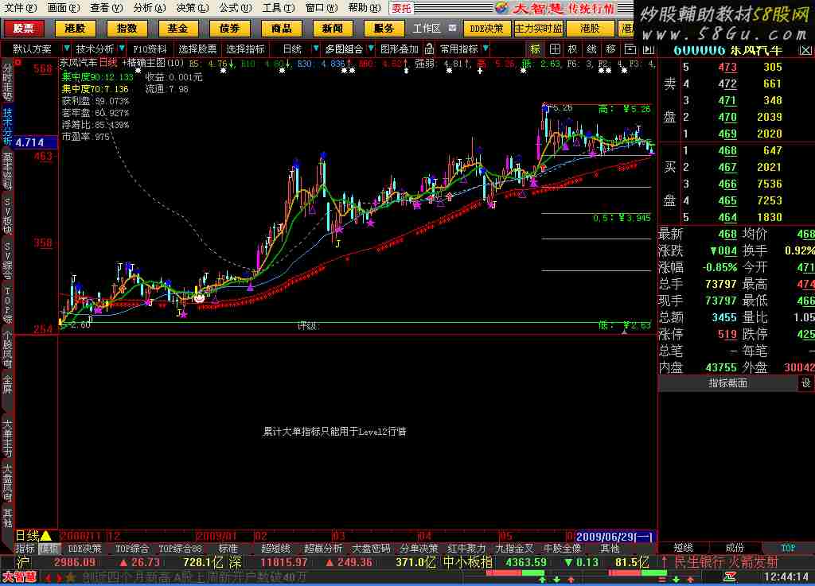This screenshot has height=586, width=815.
Task: Select the red 股票 category button
Action: click(x=23, y=28)
